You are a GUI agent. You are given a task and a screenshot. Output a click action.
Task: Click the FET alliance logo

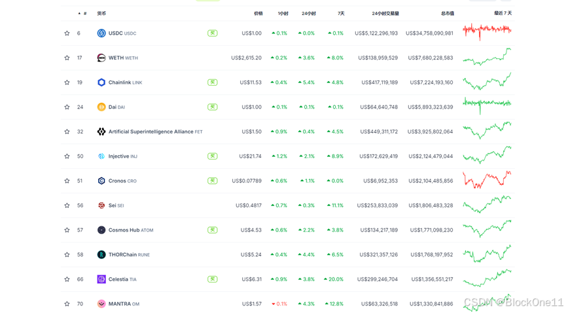[101, 131]
